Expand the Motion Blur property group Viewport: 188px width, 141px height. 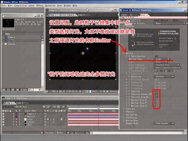124,120
